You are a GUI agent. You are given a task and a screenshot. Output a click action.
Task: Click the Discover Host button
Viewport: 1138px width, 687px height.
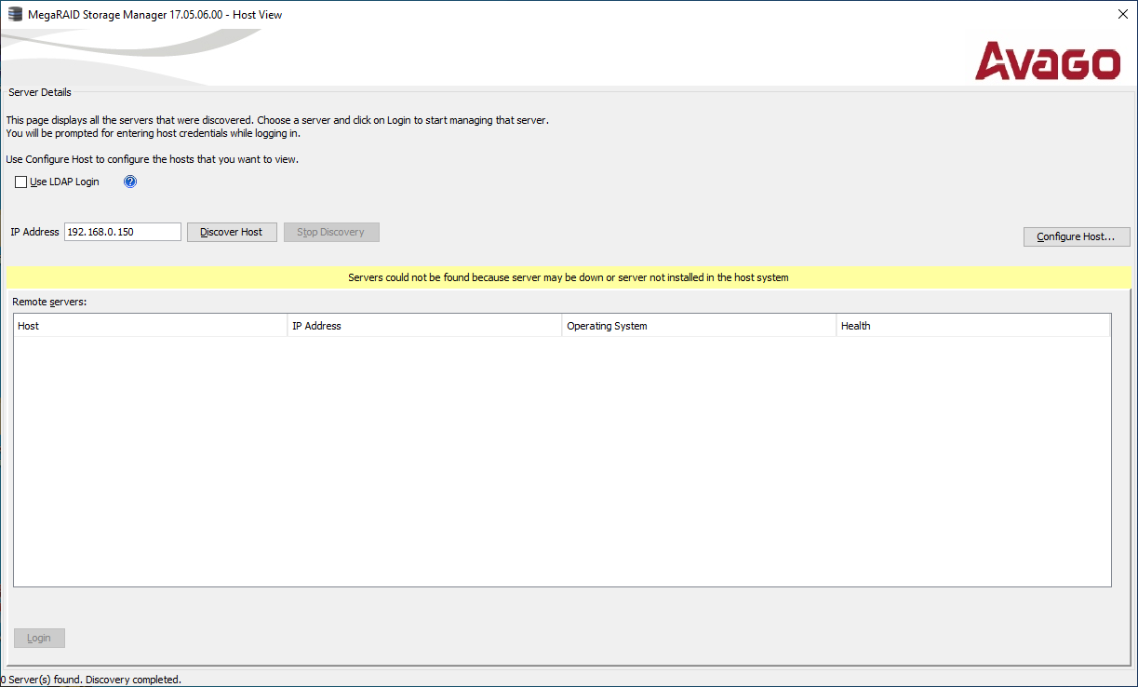[x=232, y=232]
